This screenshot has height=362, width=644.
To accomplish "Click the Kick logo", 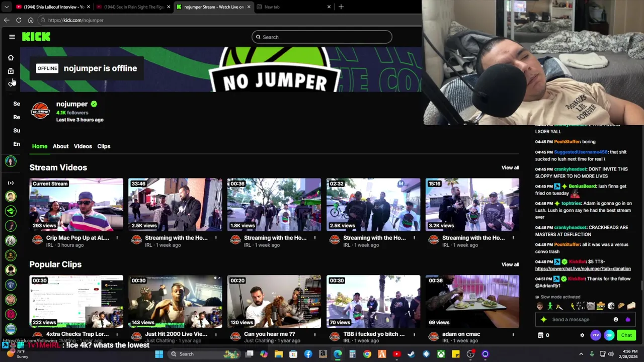I will coord(36,37).
